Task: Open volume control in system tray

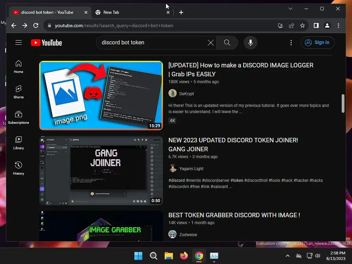Action: pyautogui.click(x=318, y=256)
